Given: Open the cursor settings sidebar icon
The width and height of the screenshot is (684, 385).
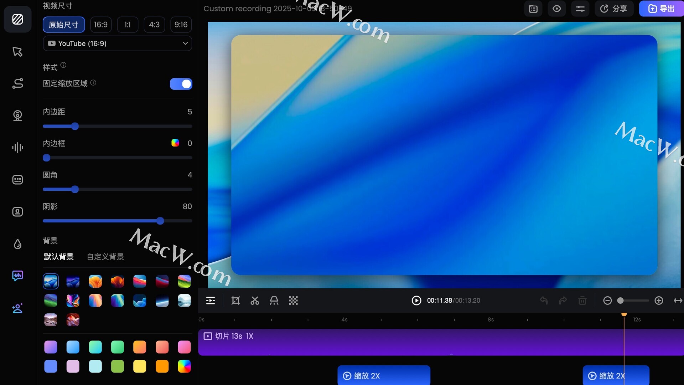Looking at the screenshot, I should tap(17, 52).
